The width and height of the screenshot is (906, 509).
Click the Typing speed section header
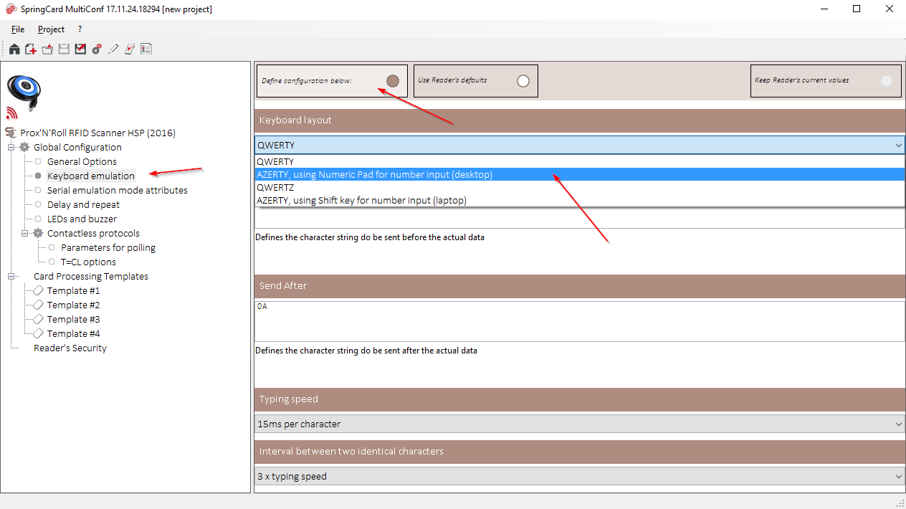coord(580,399)
